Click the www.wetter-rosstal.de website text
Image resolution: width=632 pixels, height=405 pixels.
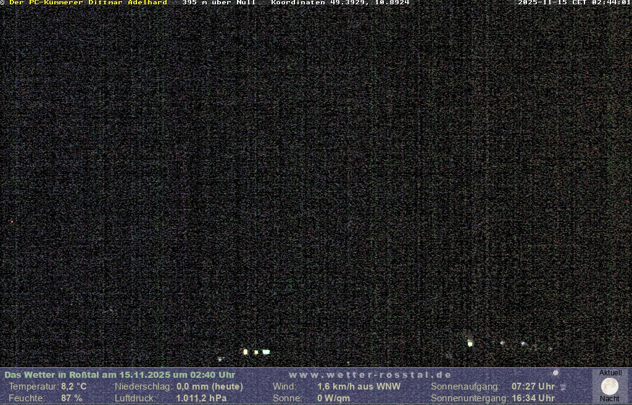point(370,375)
